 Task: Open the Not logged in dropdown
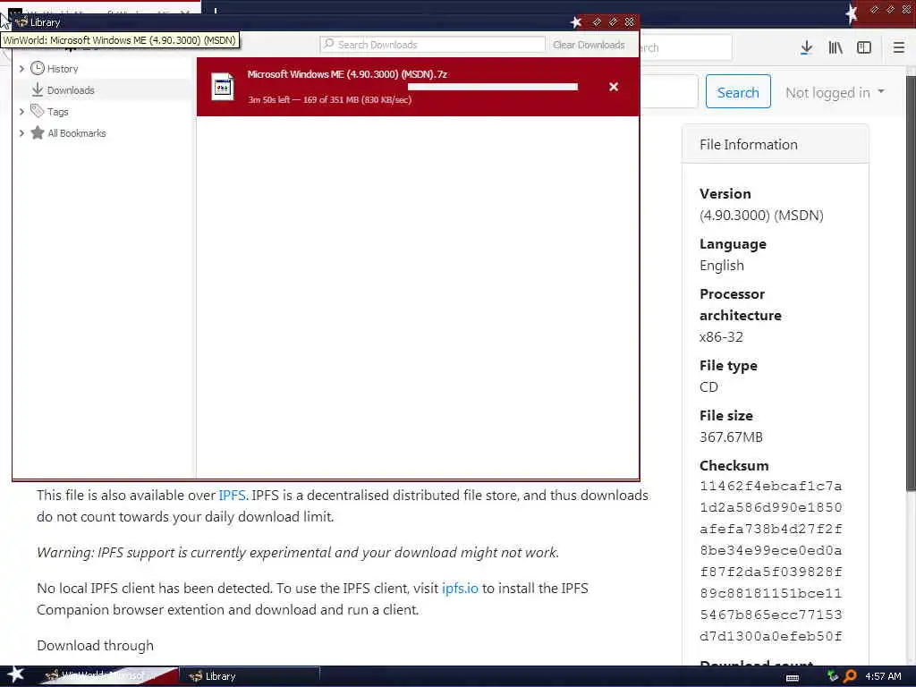pos(835,92)
